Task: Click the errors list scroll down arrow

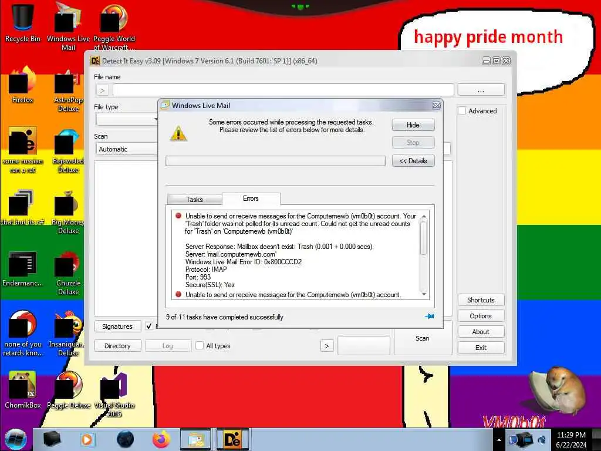Action: click(x=424, y=294)
